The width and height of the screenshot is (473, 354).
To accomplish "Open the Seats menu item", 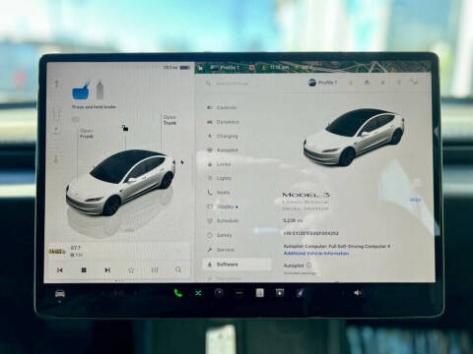I will pos(219,193).
